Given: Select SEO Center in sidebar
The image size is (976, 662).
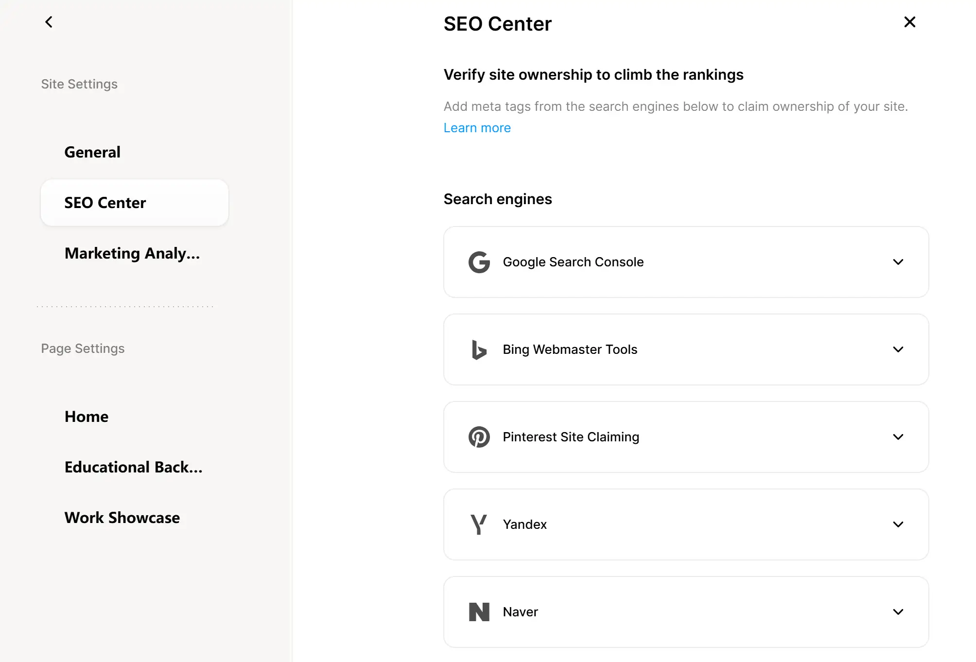Looking at the screenshot, I should (134, 203).
